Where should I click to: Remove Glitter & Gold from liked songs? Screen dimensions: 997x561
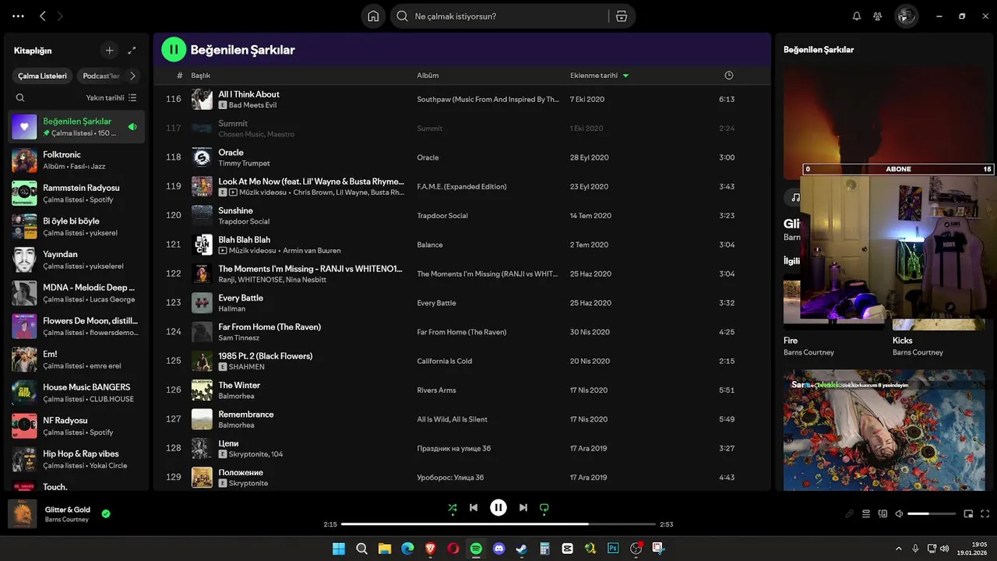click(106, 513)
